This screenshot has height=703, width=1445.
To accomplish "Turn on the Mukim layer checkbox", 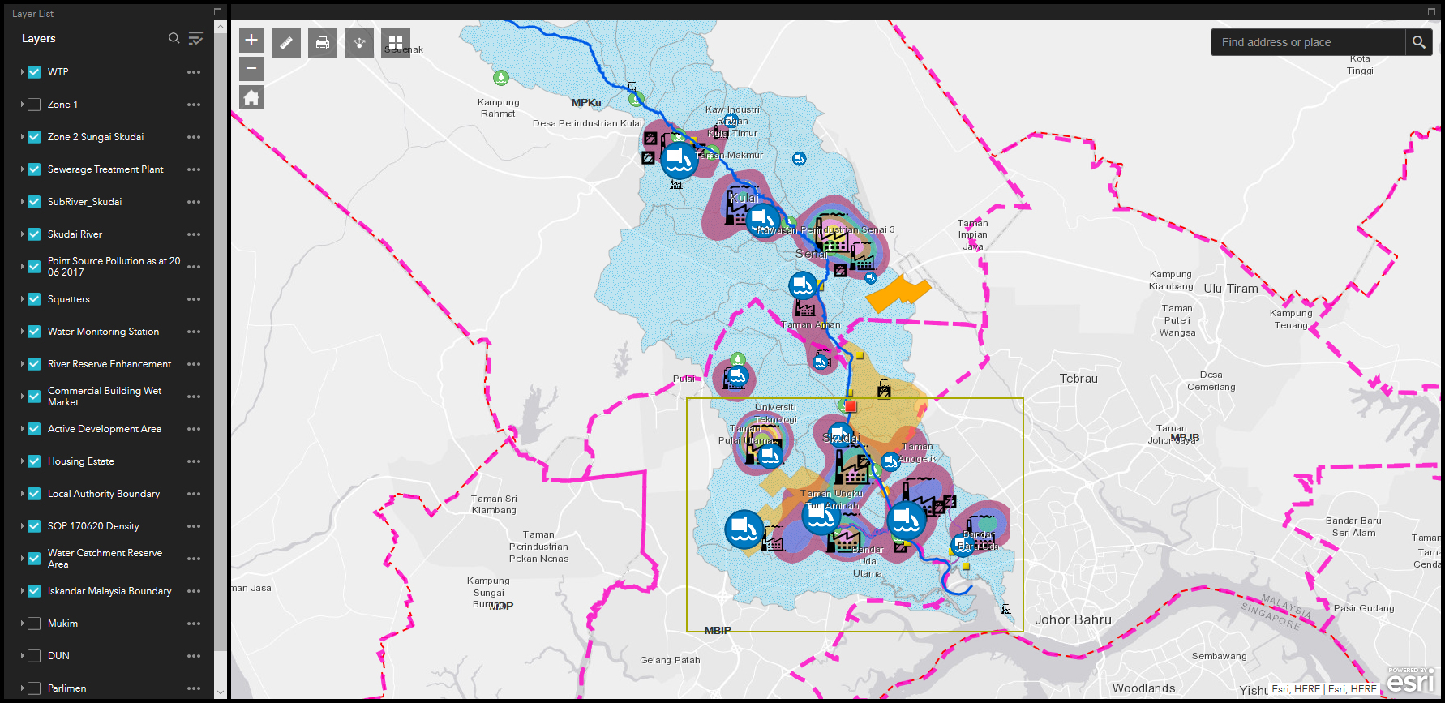I will (x=34, y=624).
